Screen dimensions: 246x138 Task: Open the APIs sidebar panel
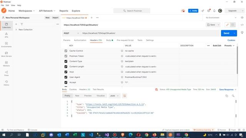(x=6, y=35)
